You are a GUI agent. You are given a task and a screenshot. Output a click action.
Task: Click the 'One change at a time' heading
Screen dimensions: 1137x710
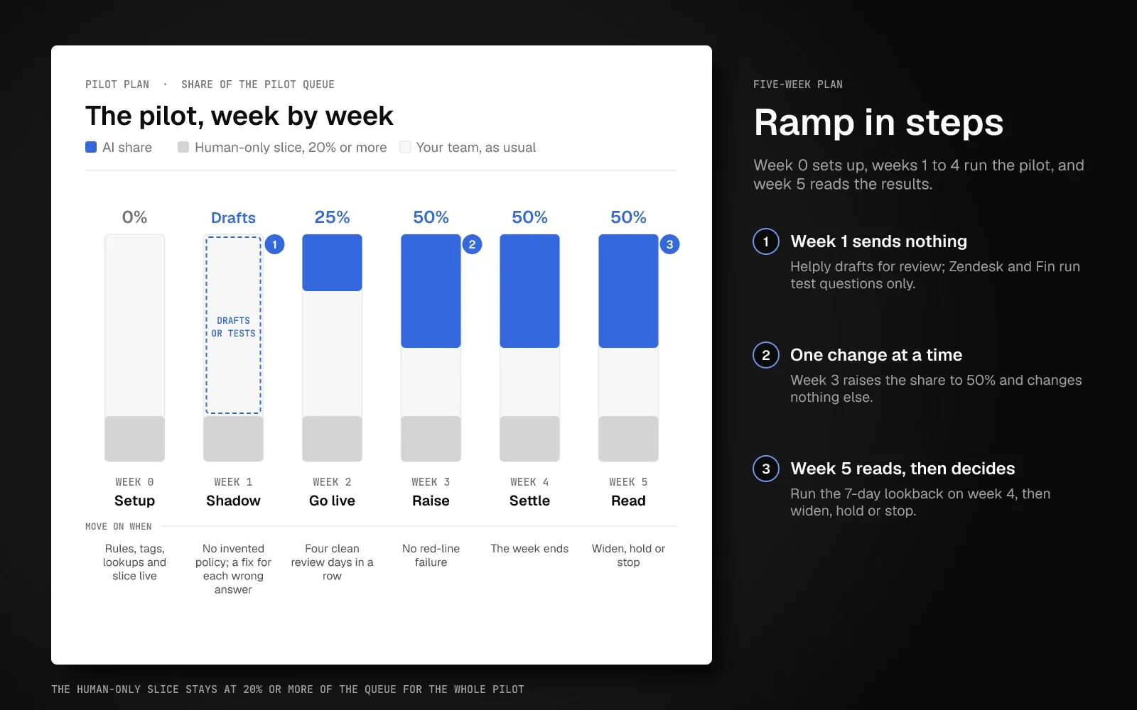[876, 355]
